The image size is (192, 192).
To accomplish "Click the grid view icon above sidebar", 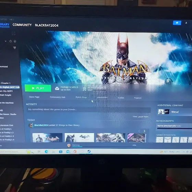I will pyautogui.click(x=13, y=34).
